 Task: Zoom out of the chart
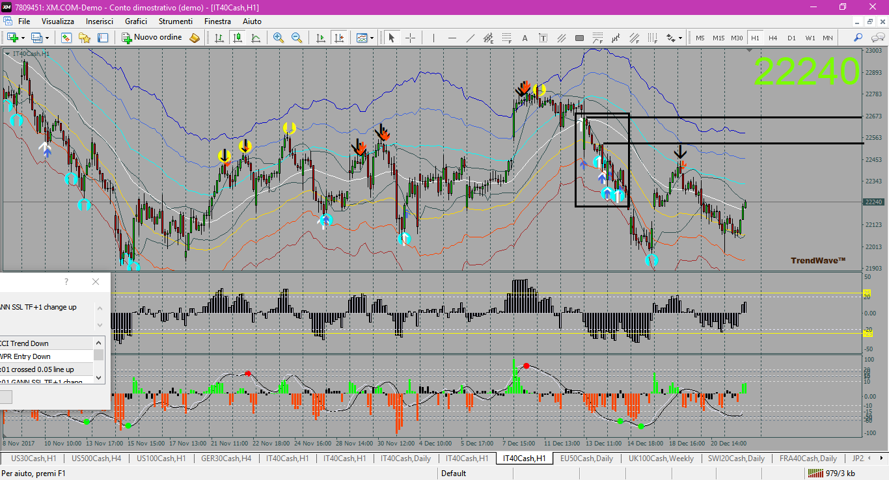[297, 38]
